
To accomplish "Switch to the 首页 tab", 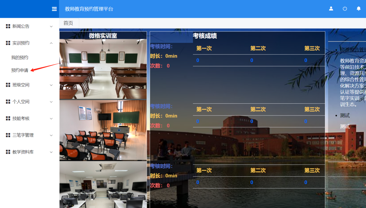I will point(68,23).
